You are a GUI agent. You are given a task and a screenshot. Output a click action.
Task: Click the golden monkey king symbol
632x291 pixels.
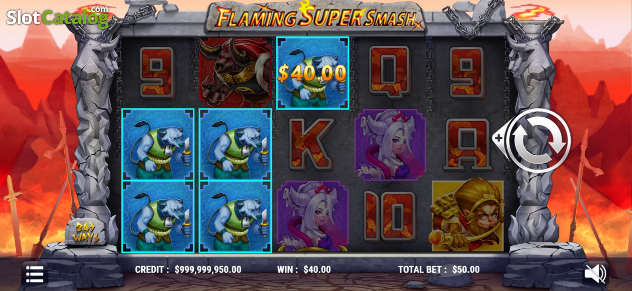pos(468,215)
